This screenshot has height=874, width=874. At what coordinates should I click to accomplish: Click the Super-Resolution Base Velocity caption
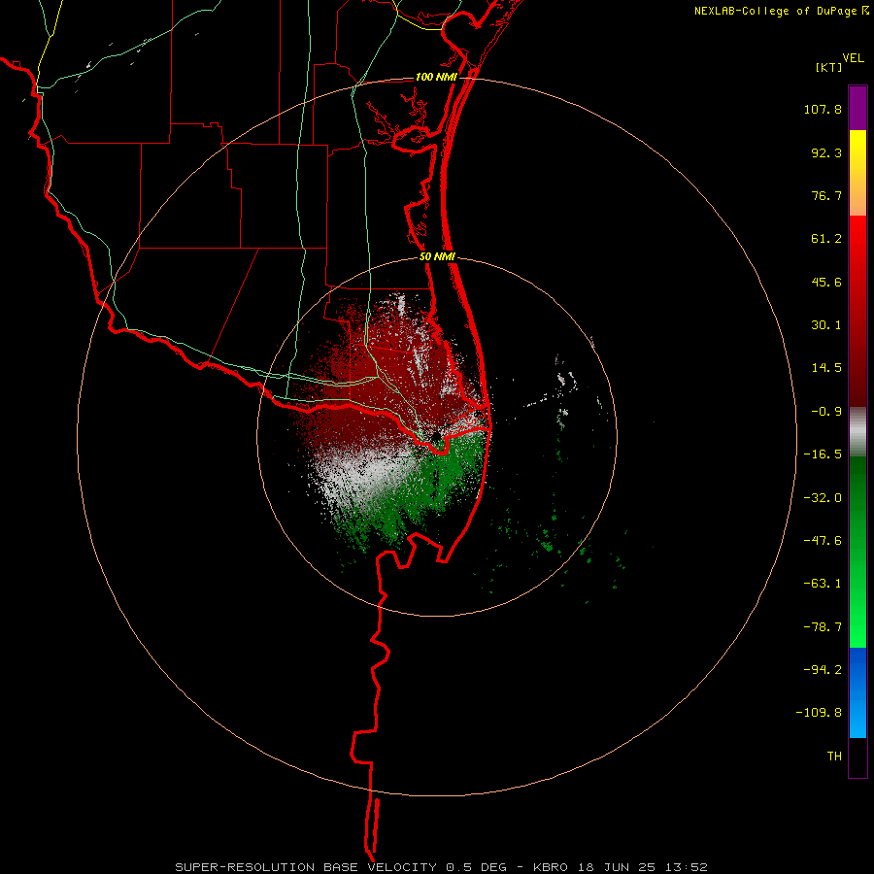click(442, 867)
